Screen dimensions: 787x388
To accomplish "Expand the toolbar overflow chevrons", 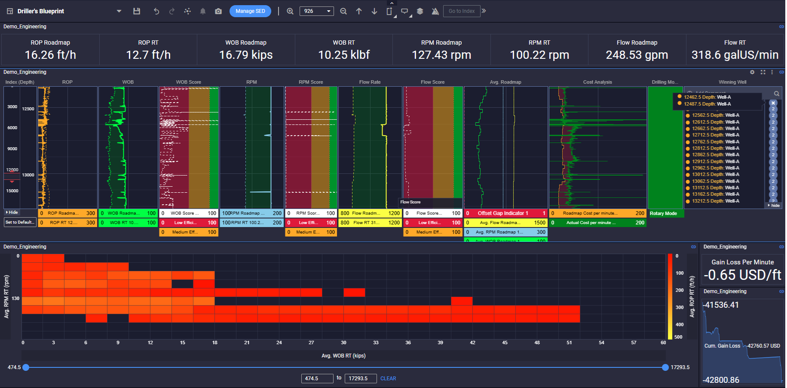I will (x=484, y=11).
